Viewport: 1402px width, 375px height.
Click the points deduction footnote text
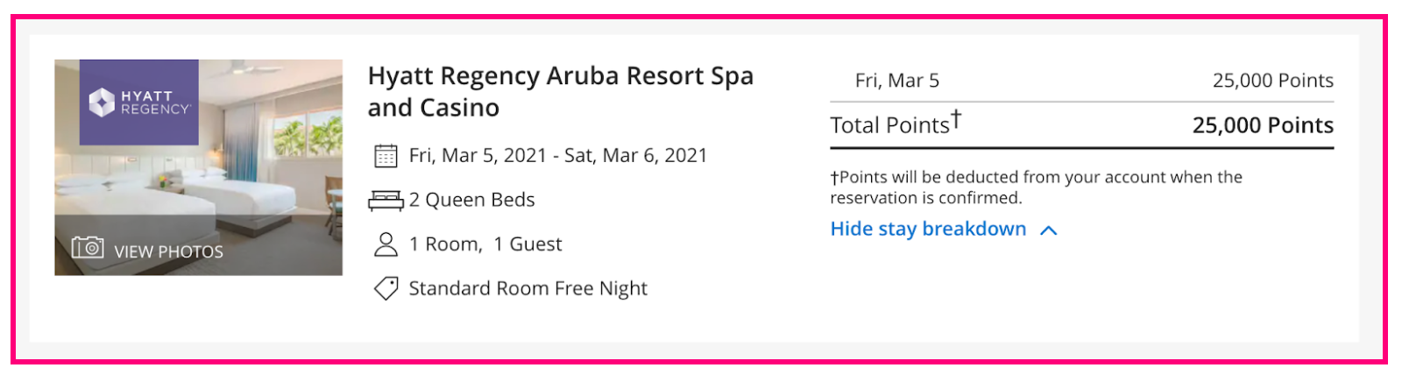(1037, 187)
